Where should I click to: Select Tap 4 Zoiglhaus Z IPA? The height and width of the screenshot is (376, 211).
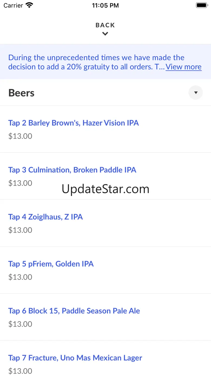pos(105,223)
